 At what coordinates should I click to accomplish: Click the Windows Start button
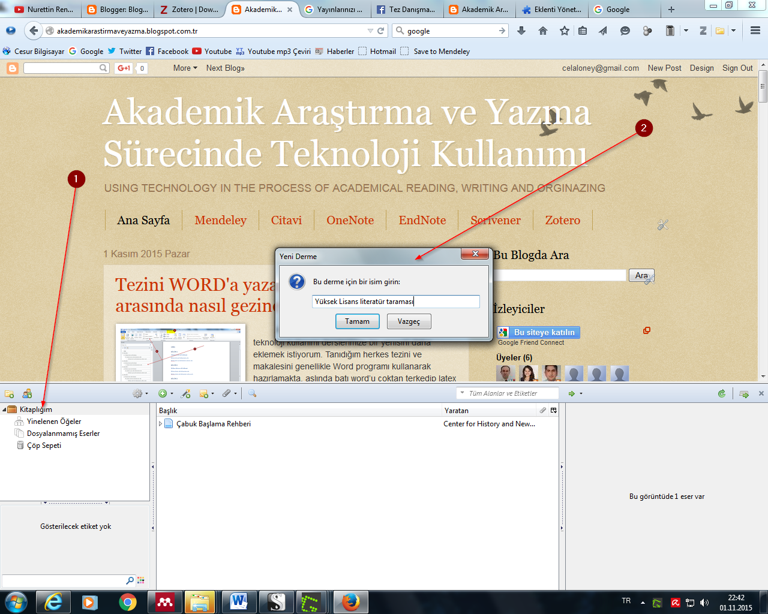click(x=16, y=602)
